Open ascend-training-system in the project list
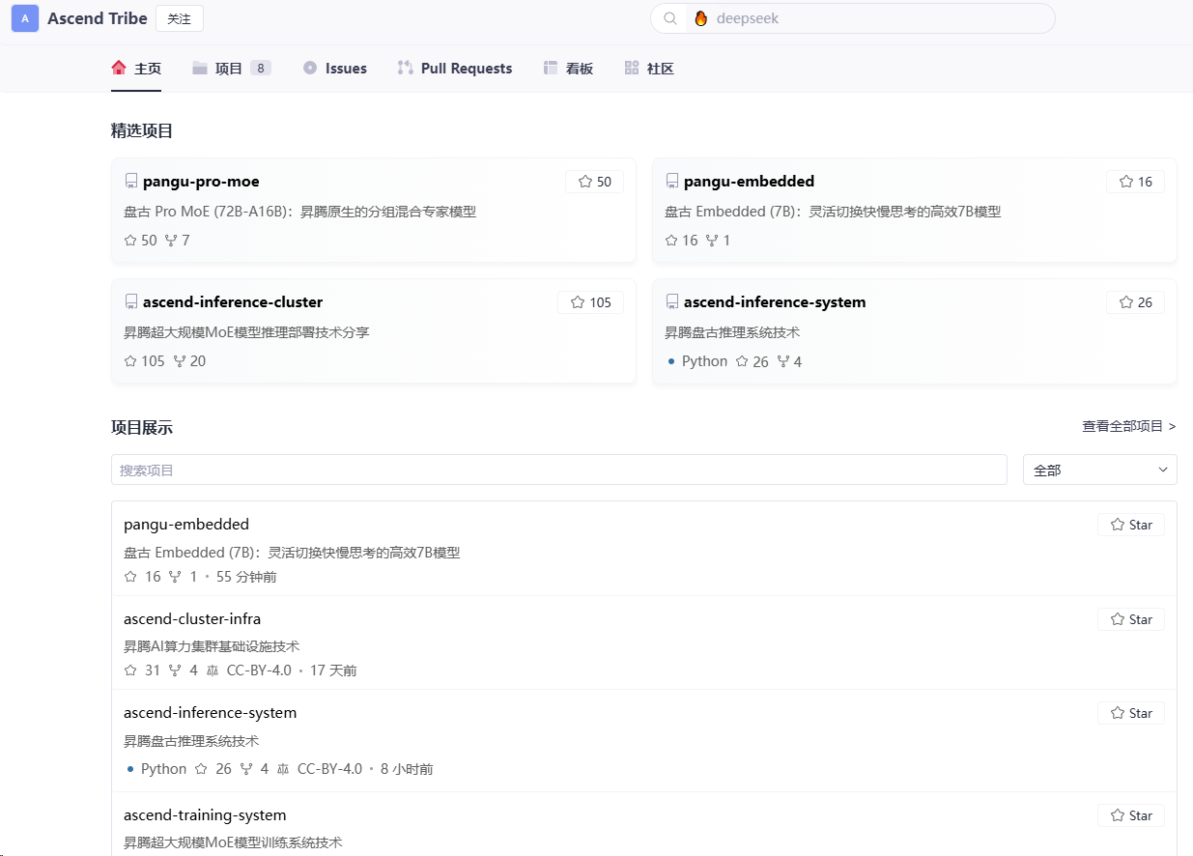 coord(205,815)
